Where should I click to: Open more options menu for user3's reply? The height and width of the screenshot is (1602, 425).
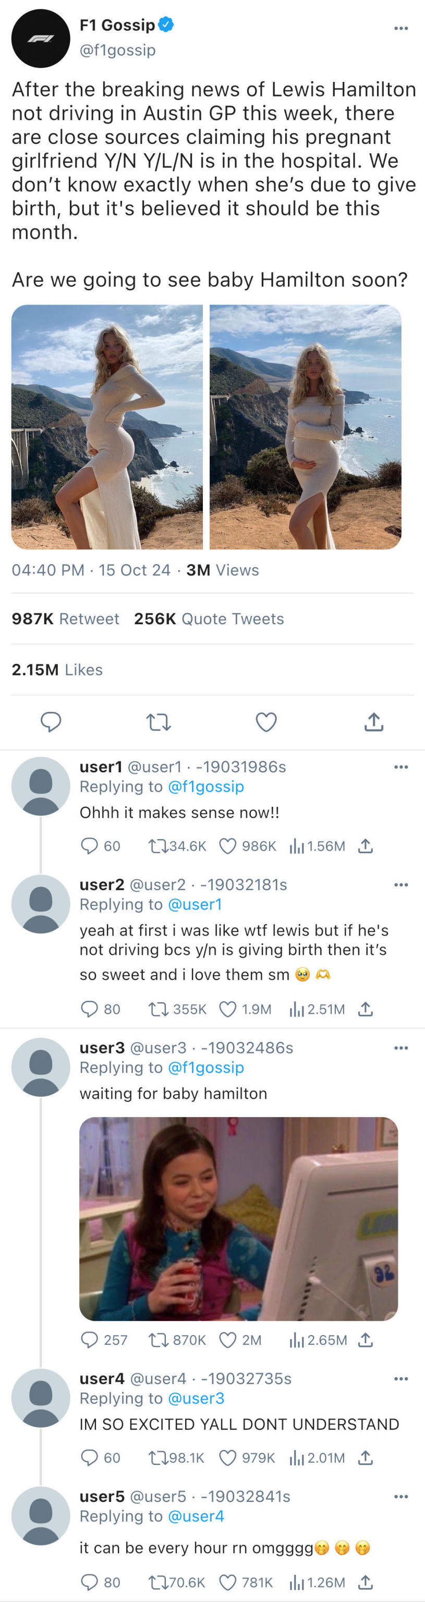coord(402,1048)
